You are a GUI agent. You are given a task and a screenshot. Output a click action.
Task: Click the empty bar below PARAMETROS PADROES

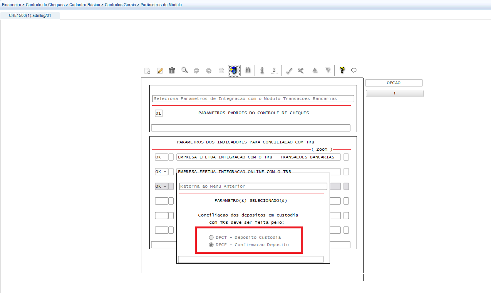coord(251,128)
